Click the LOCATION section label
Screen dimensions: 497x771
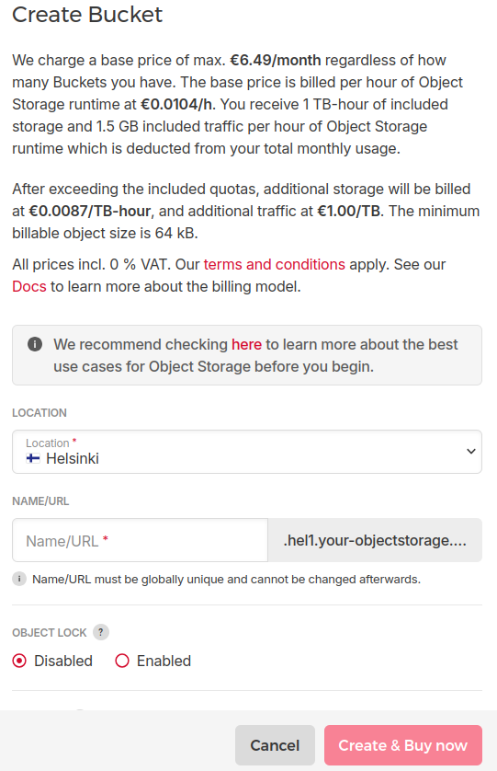40,413
